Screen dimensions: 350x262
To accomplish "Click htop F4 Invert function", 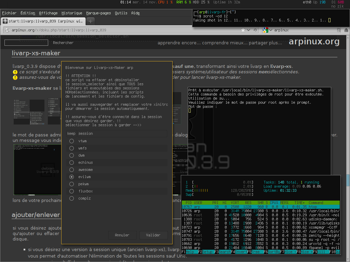I will (x=239, y=252).
